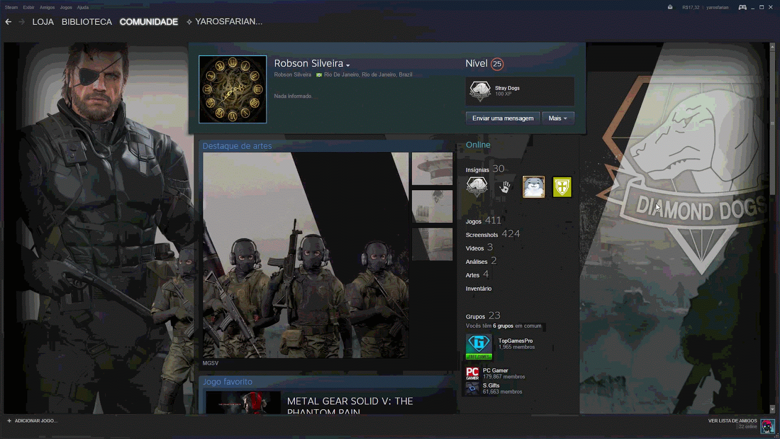Open the S.Gifts group icon
The width and height of the screenshot is (780, 439).
point(472,389)
